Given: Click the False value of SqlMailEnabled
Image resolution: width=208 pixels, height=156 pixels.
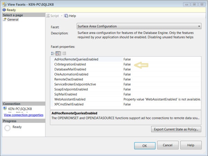Looking at the screenshot, I should tap(127, 94).
